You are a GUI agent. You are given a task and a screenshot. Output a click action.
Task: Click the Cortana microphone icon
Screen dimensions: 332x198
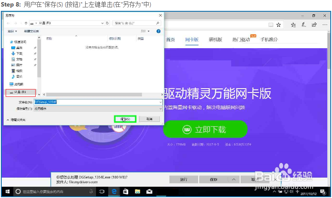pos(91,191)
